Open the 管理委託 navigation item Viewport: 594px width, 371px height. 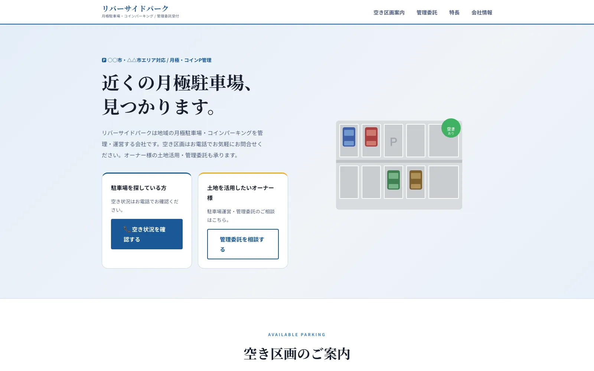click(x=427, y=13)
